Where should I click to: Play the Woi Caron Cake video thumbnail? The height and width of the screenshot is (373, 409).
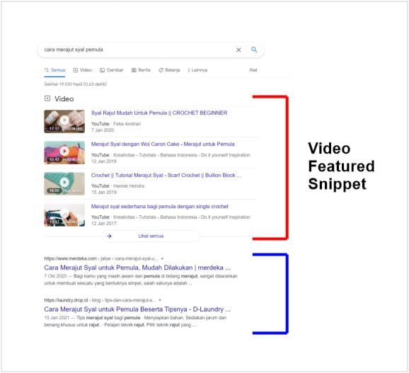[64, 153]
